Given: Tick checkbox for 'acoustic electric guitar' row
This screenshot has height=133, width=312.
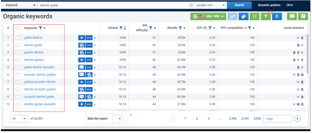Looking at the screenshot, I should (17, 97).
